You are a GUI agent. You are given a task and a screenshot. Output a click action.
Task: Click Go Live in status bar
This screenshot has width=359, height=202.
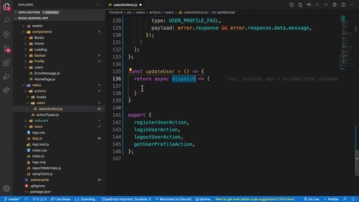311,199
